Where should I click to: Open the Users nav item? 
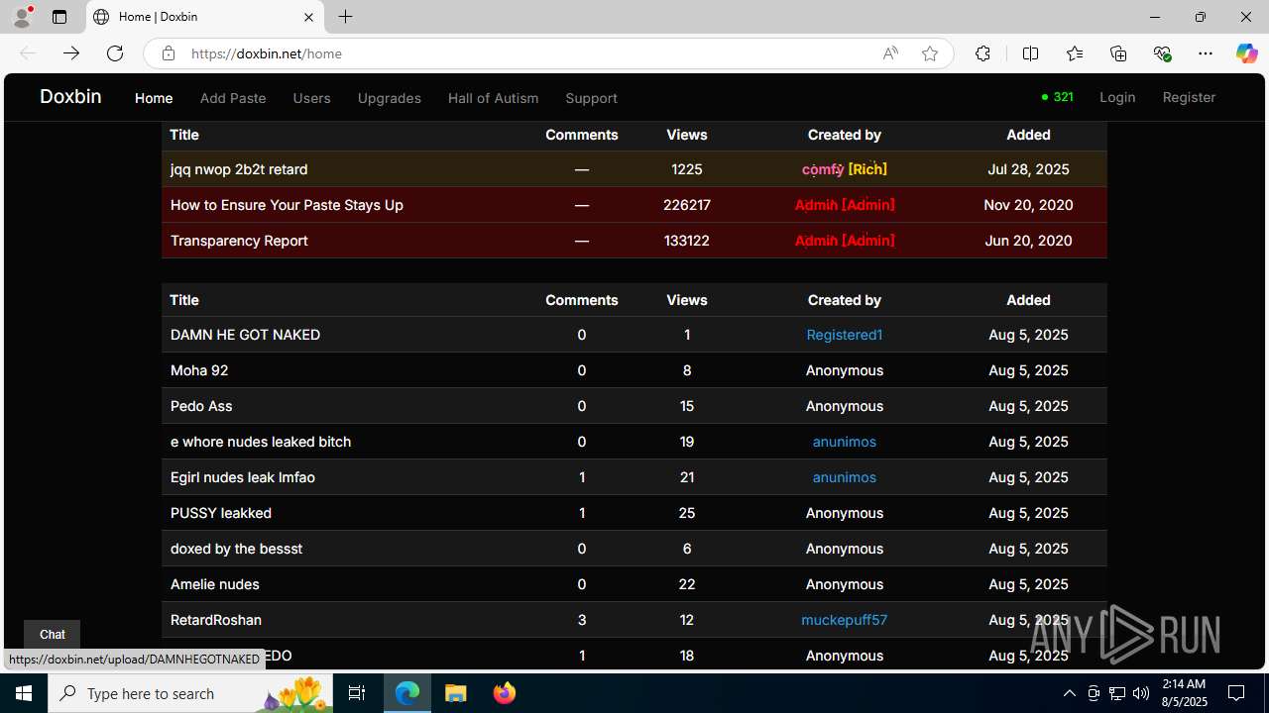point(311,98)
